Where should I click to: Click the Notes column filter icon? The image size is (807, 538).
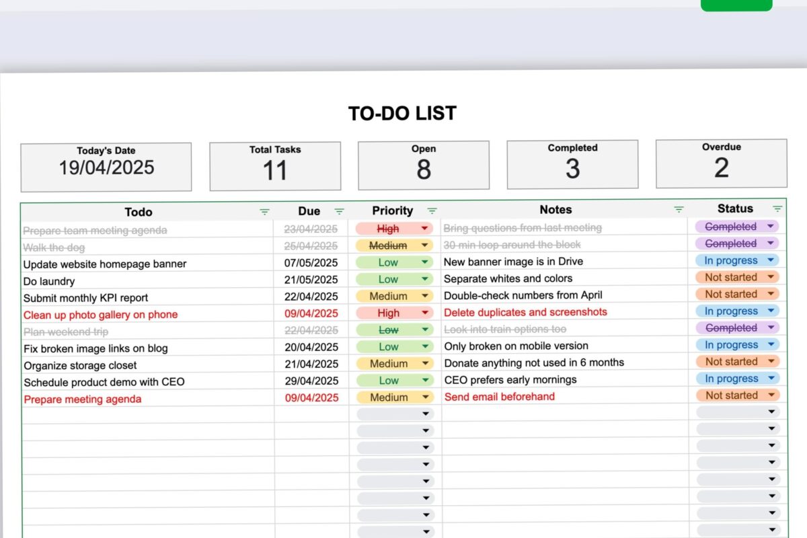[679, 209]
